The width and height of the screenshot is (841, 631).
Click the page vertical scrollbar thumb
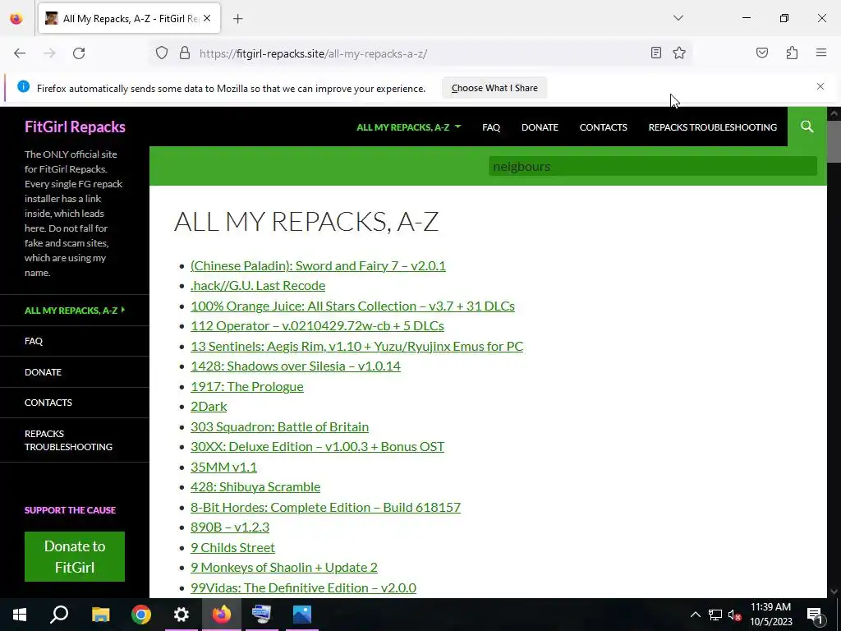(x=834, y=141)
